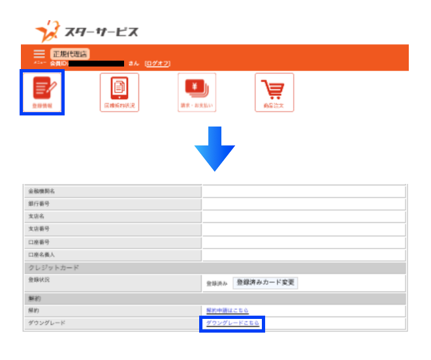Select the 銀行番号 row label
This screenshot has width=431, height=360.
coord(39,203)
